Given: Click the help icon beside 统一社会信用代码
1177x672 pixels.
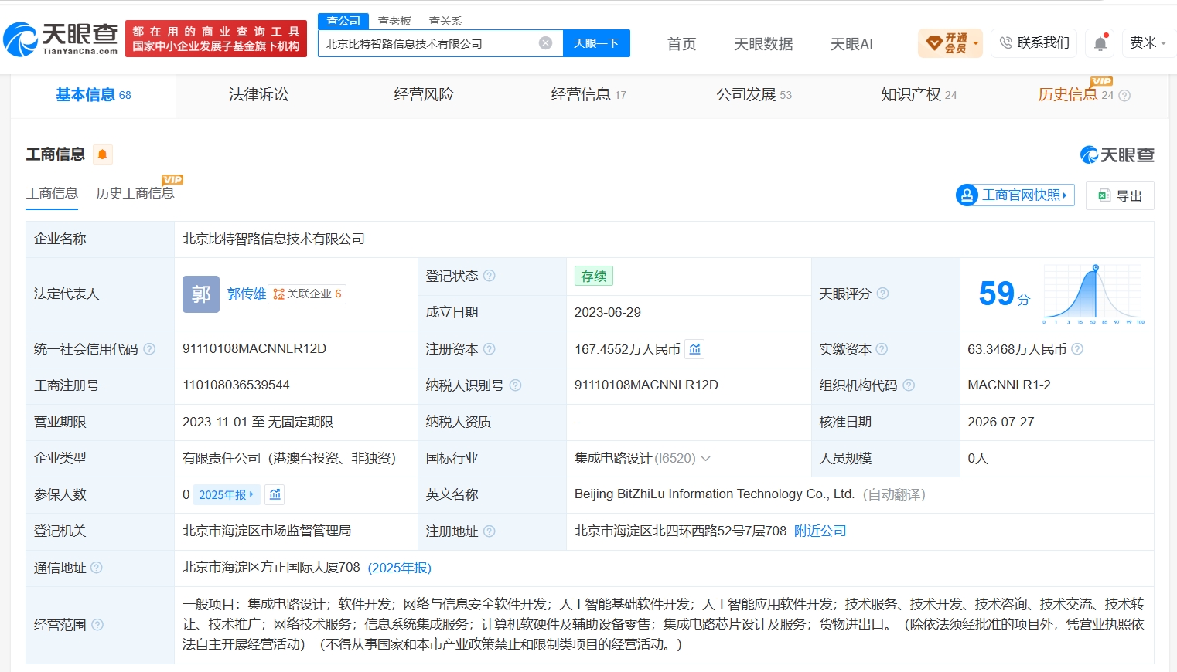Looking at the screenshot, I should [x=149, y=349].
